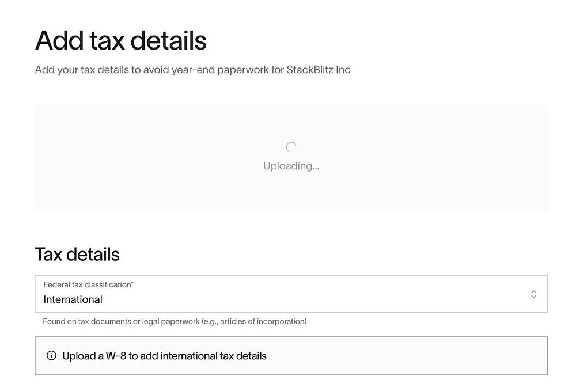
Task: Click the StackBlitz Inc company name
Action: pos(319,70)
